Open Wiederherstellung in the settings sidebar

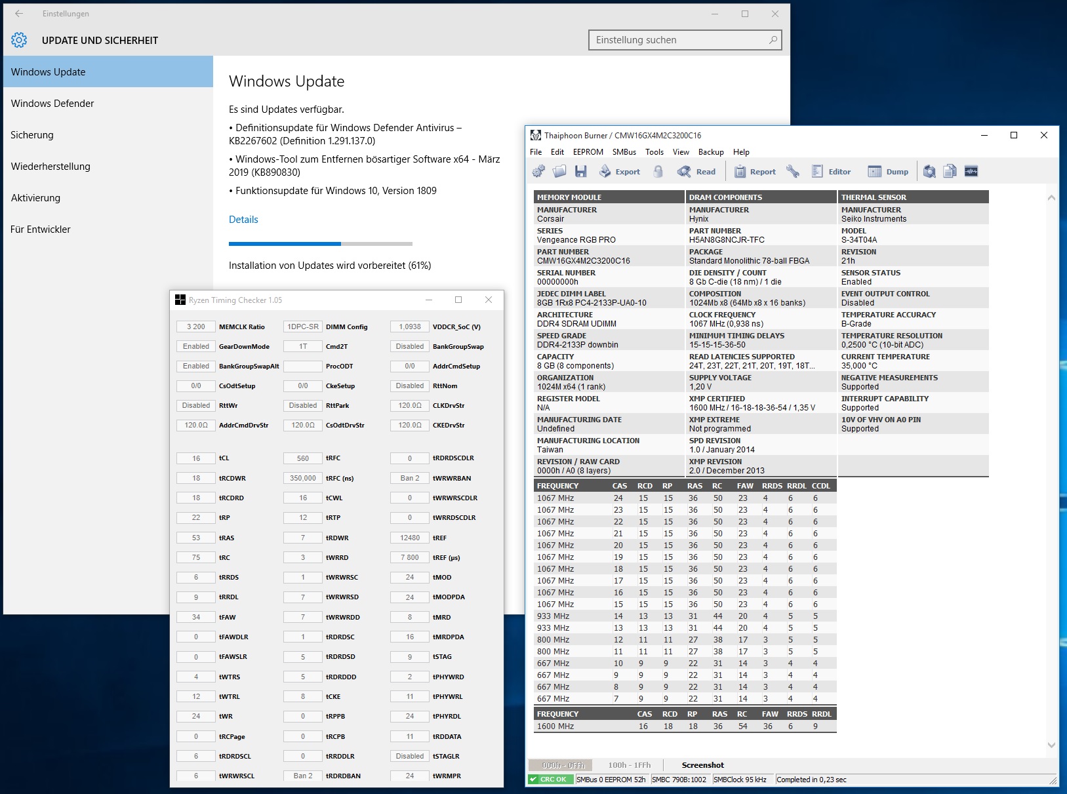[x=108, y=166]
